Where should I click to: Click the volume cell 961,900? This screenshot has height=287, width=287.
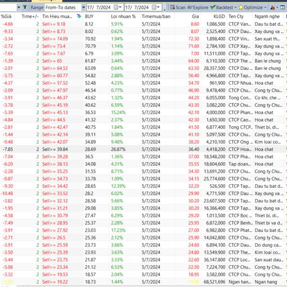click(x=217, y=83)
